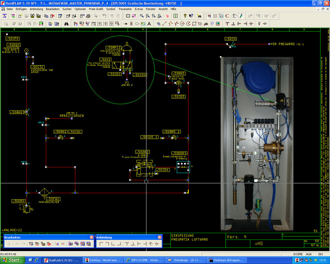Click the zoom magnifier icon in toolbar
The image size is (330, 264).
tap(141, 16)
